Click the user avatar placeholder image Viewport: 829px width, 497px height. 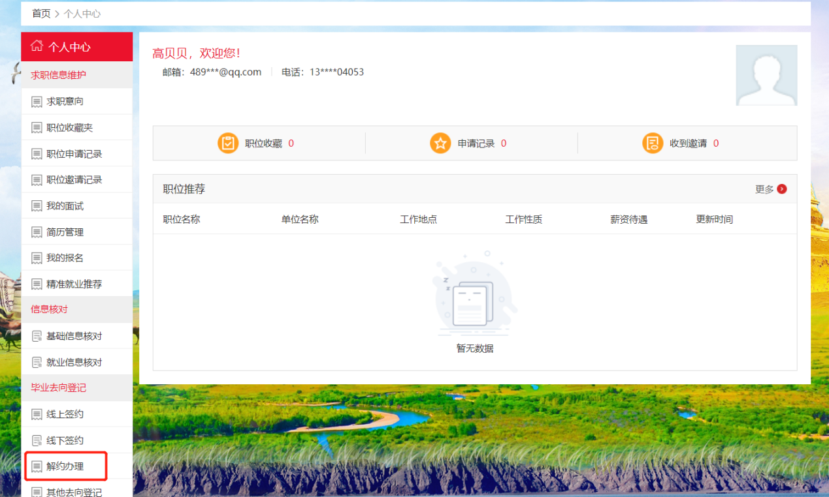coord(766,75)
